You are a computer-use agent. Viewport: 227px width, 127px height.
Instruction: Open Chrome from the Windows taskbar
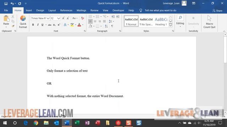coord(36,123)
